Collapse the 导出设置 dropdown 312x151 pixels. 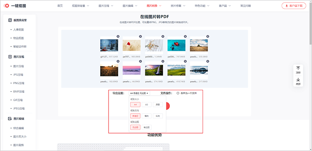click(139, 93)
